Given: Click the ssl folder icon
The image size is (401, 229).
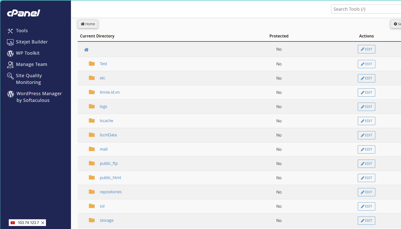Looking at the screenshot, I should point(92,206).
